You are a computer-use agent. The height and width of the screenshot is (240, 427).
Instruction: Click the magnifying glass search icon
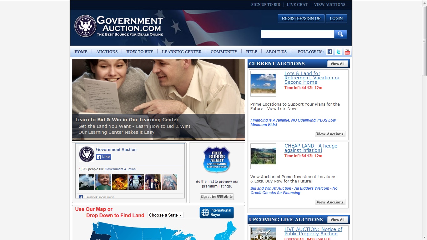pos(340,34)
